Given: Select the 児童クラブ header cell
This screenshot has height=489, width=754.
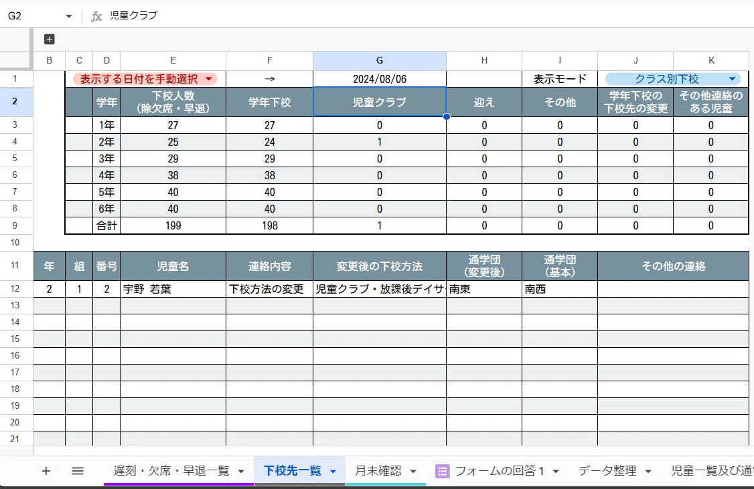Looking at the screenshot, I should tap(380, 102).
